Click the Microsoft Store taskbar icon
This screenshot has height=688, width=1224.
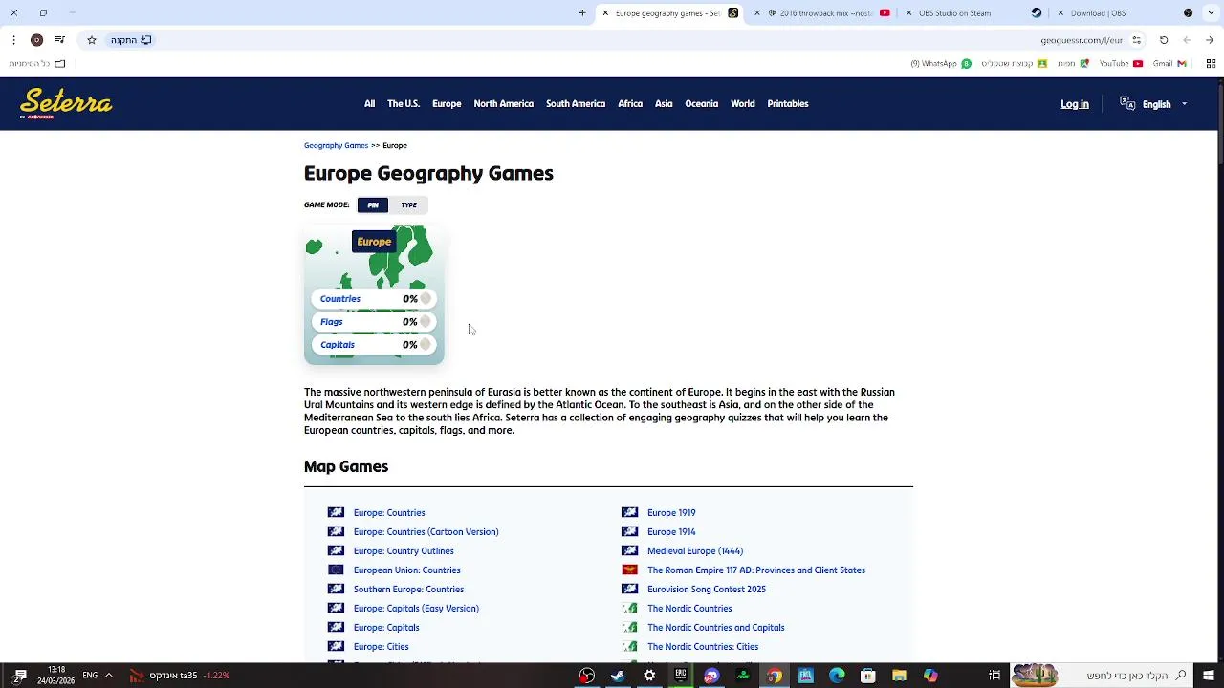[868, 676]
